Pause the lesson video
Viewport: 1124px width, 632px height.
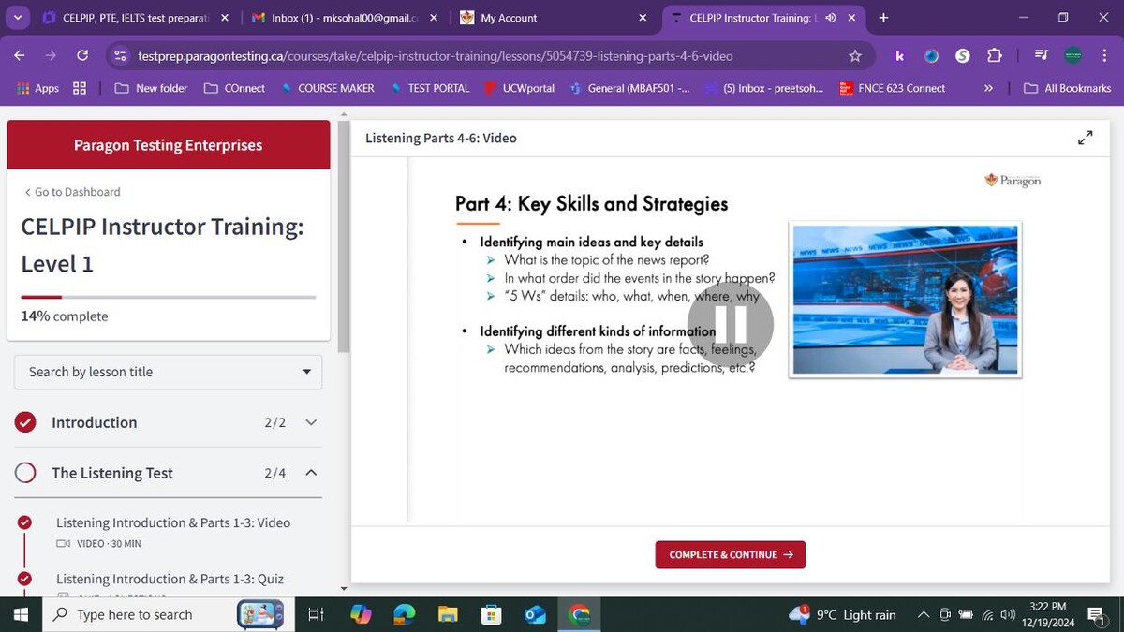pyautogui.click(x=731, y=324)
